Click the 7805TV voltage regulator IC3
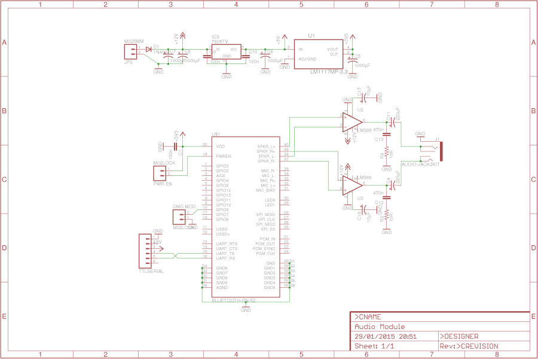Viewport: 538px width, 359px height. pos(226,51)
